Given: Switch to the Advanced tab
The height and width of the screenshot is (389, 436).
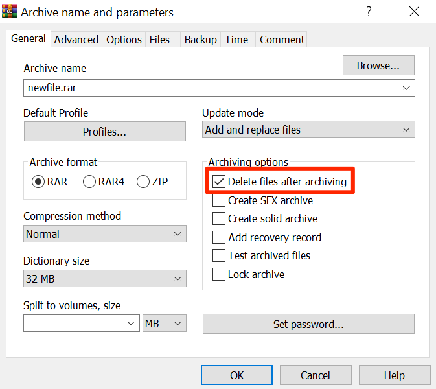Looking at the screenshot, I should point(76,40).
